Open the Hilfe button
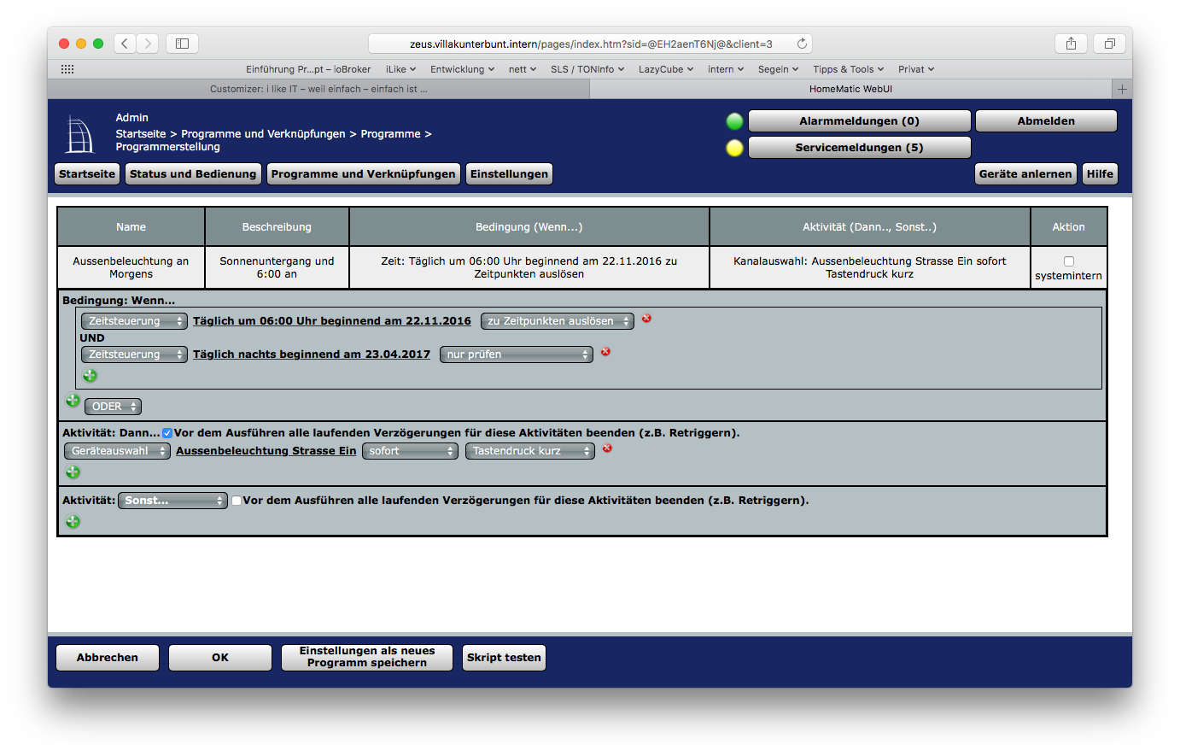 click(x=1100, y=173)
